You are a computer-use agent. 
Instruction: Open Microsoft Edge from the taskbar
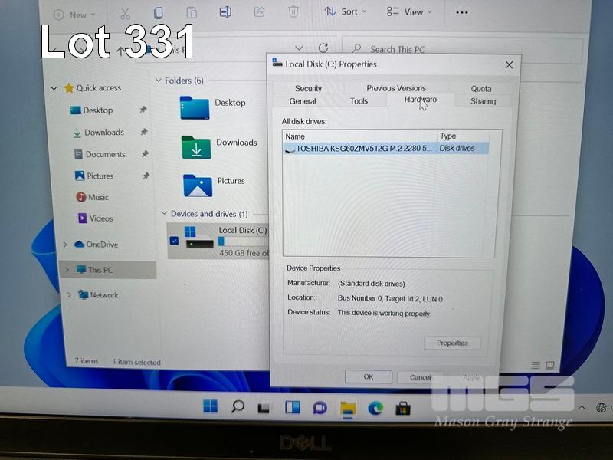tap(375, 407)
